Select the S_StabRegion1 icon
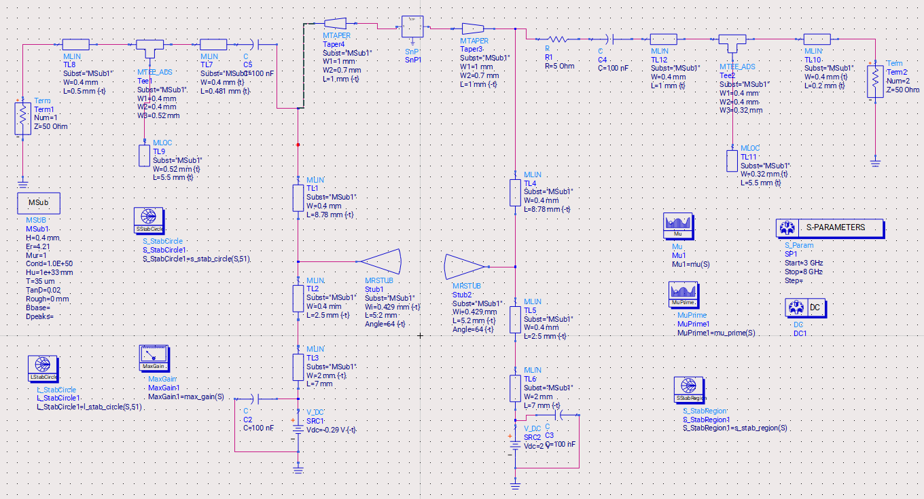 (690, 390)
